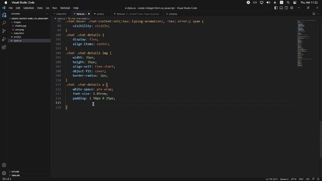Image resolution: width=322 pixels, height=181 pixels.
Task: Open user.jpeg in the explorer
Action: 19,30
